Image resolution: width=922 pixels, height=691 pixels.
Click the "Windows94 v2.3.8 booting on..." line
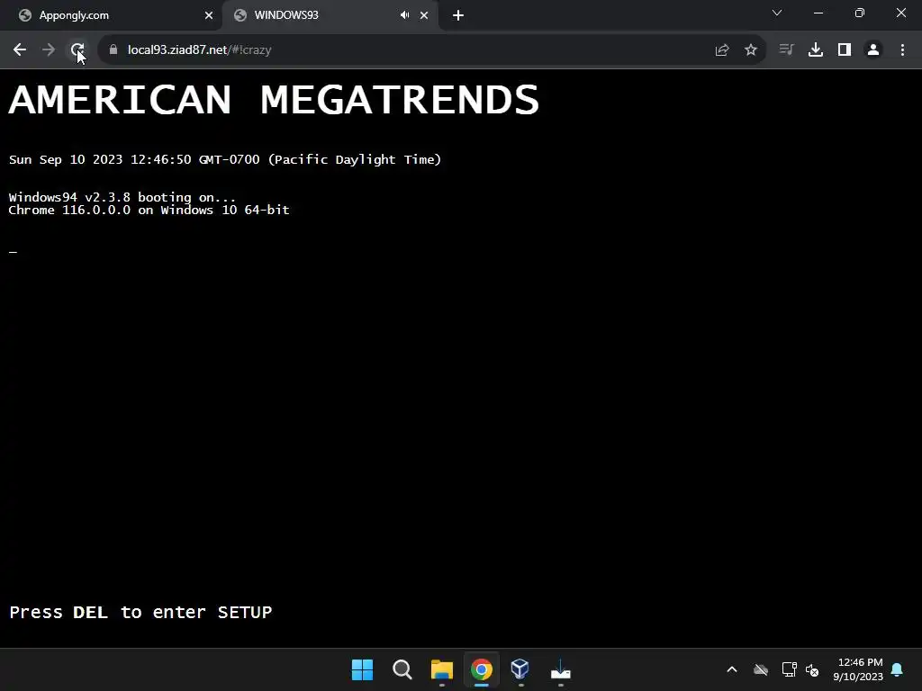[122, 197]
